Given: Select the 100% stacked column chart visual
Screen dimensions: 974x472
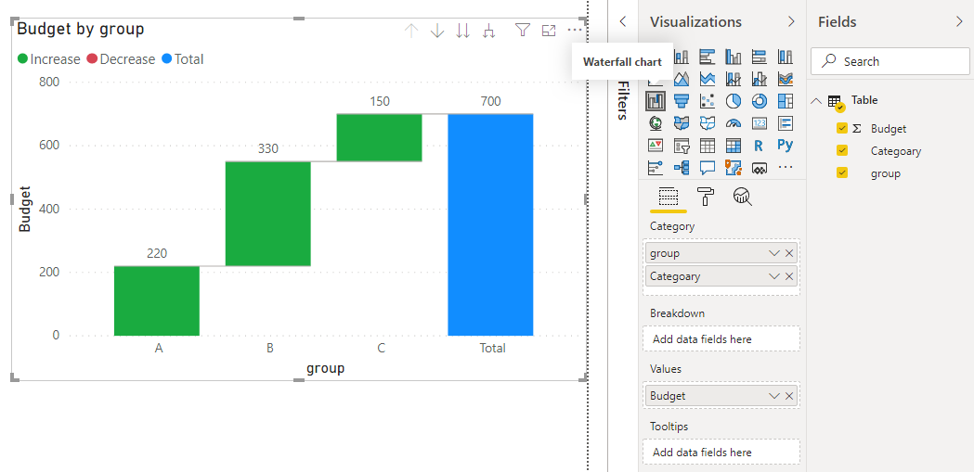Looking at the screenshot, I should tap(786, 57).
